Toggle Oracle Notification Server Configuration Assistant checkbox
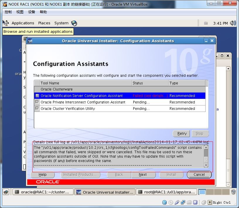The image size is (239, 208). click(37, 96)
